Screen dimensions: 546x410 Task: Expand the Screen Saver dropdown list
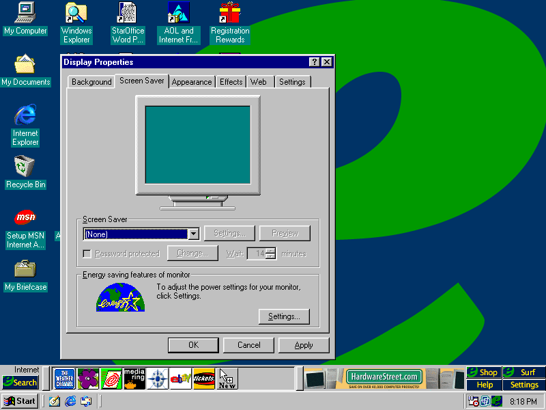193,234
